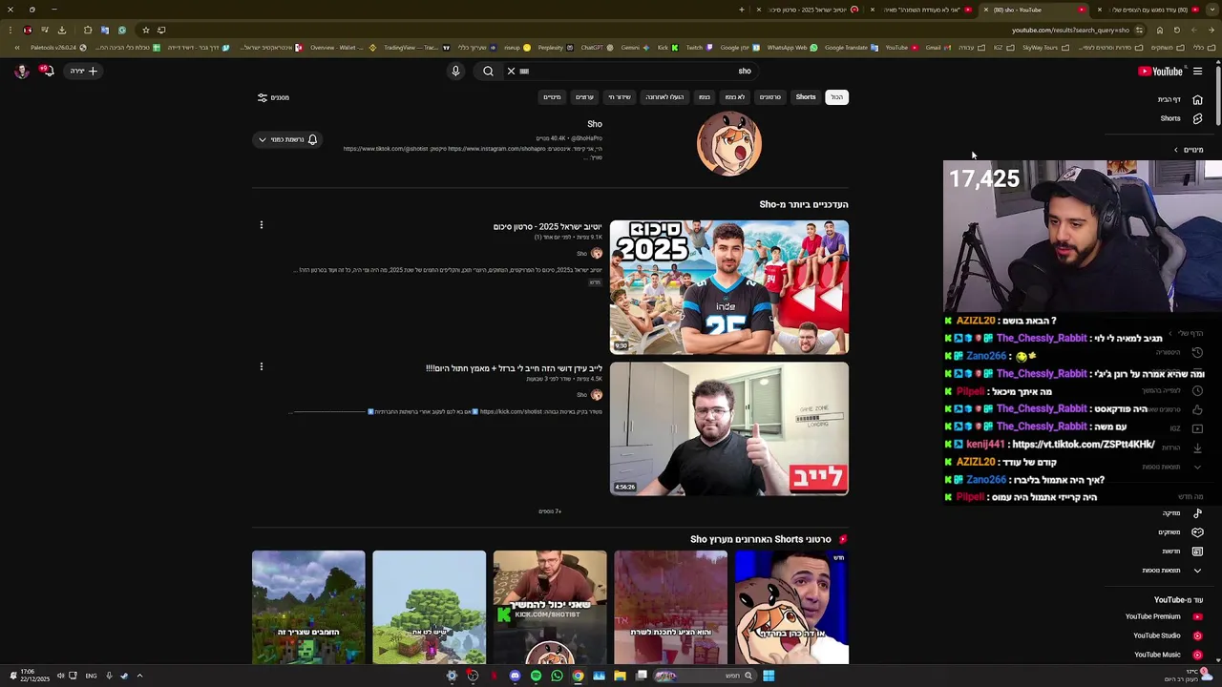Open the on-screen keyboard in the search box
This screenshot has height=687, width=1222.
(524, 71)
